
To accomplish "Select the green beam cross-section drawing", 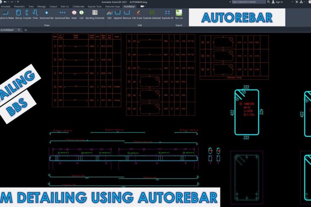I will pos(247,178).
